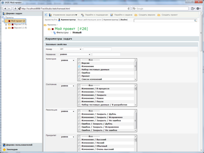Click the Выйти logout link

click(x=124, y=20)
